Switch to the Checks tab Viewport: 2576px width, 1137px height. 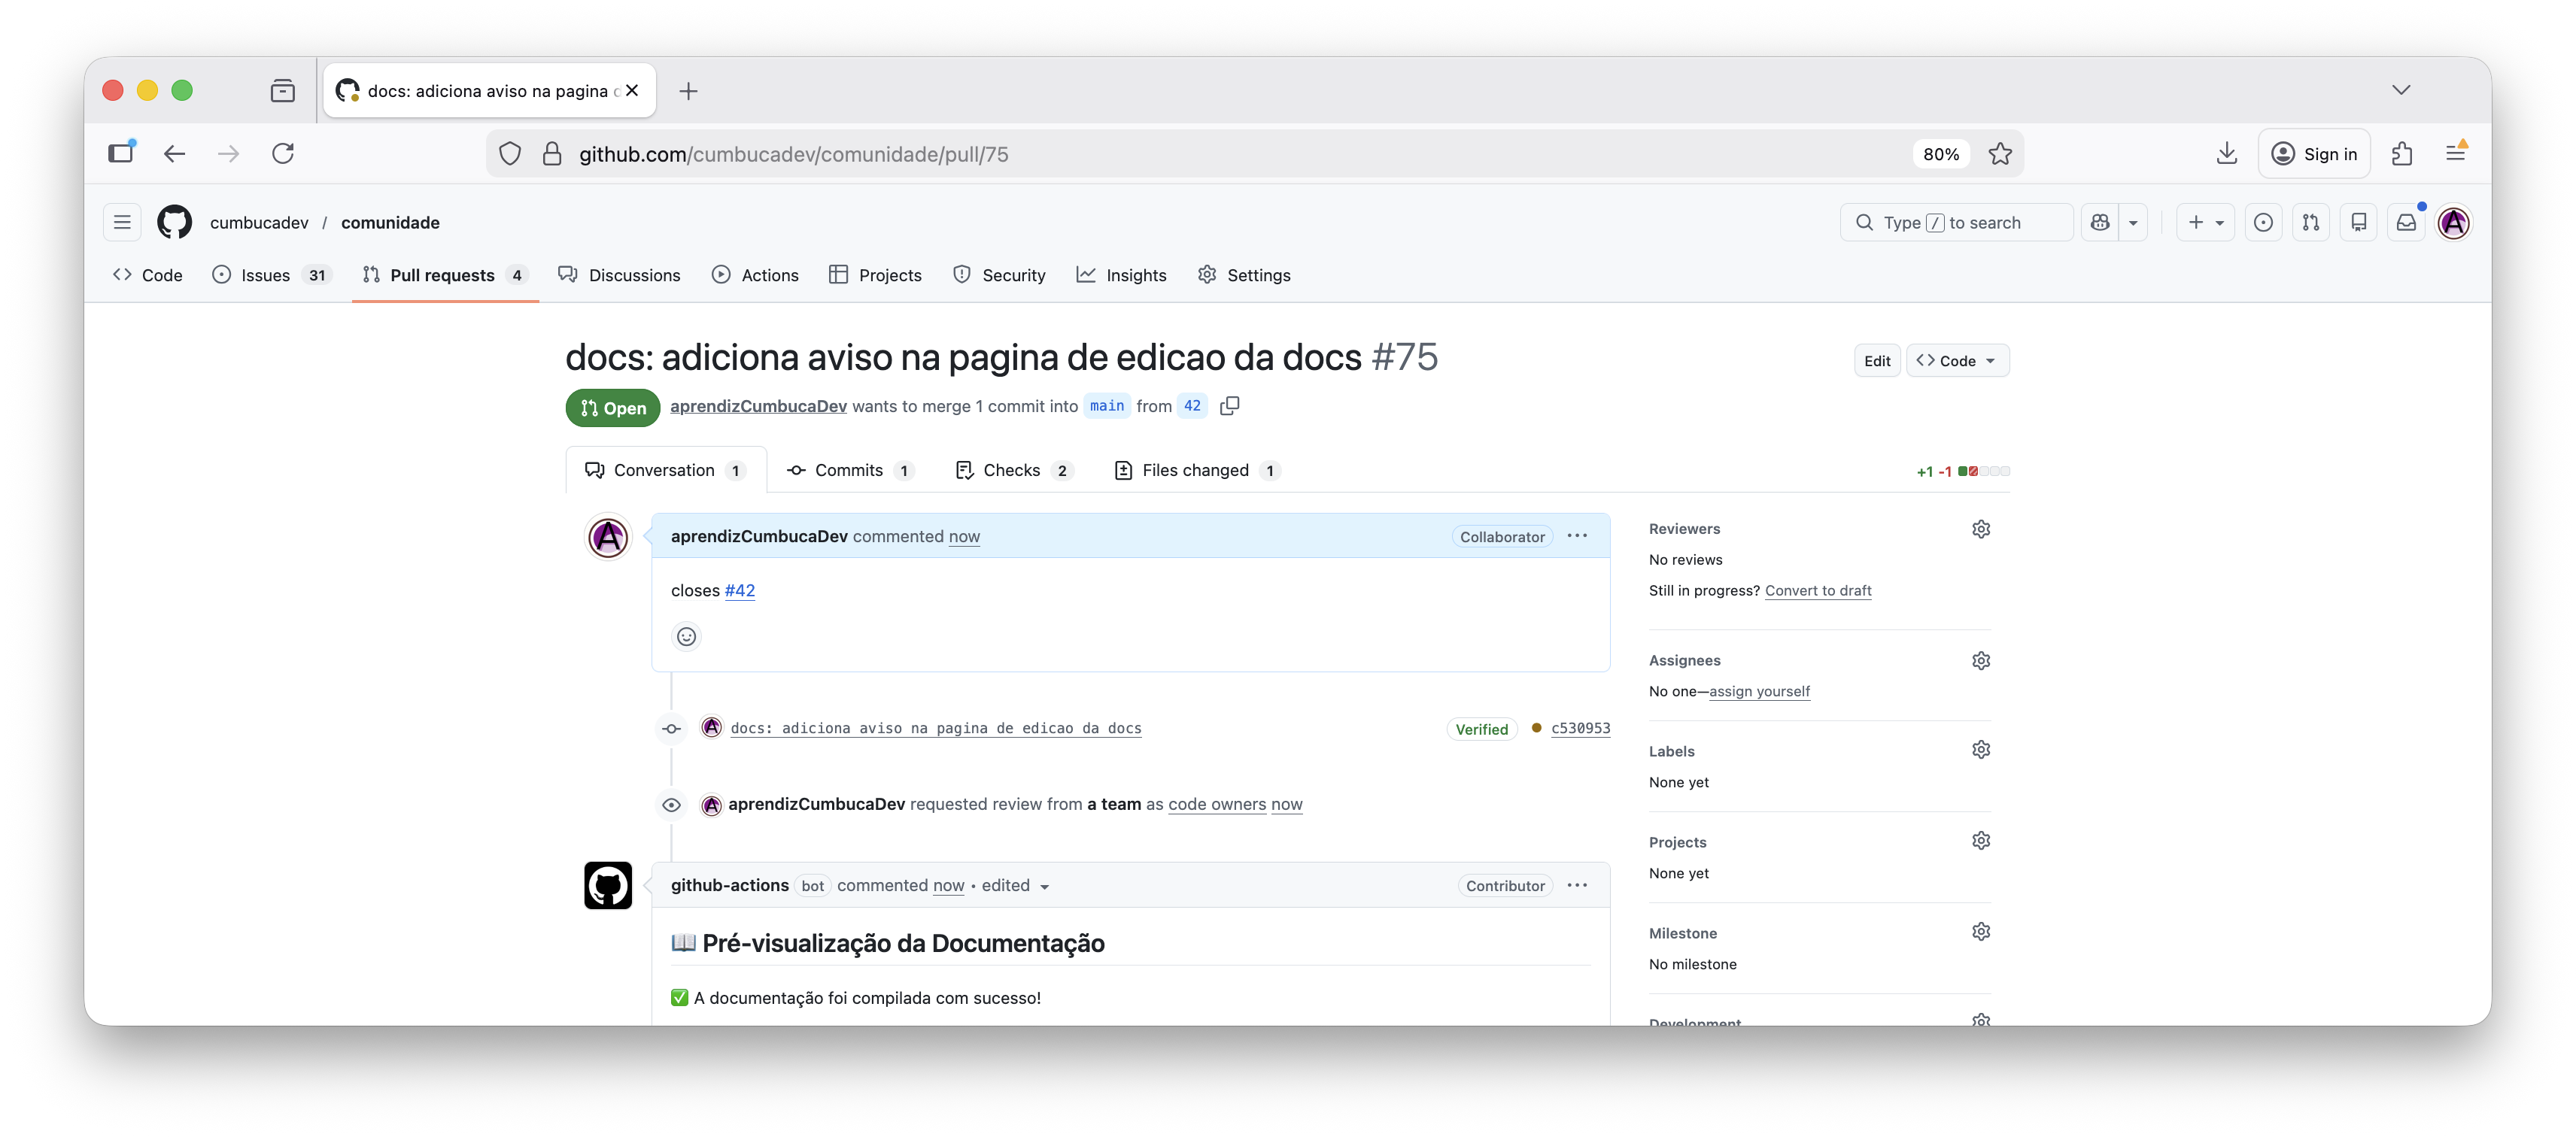click(x=1014, y=469)
